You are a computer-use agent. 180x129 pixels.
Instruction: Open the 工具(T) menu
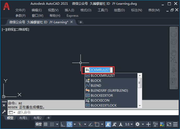coord(103,10)
